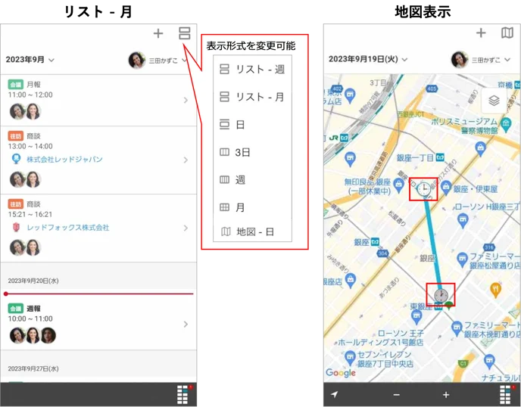
Task: Open 月報 event via its chevron
Action: tap(186, 101)
